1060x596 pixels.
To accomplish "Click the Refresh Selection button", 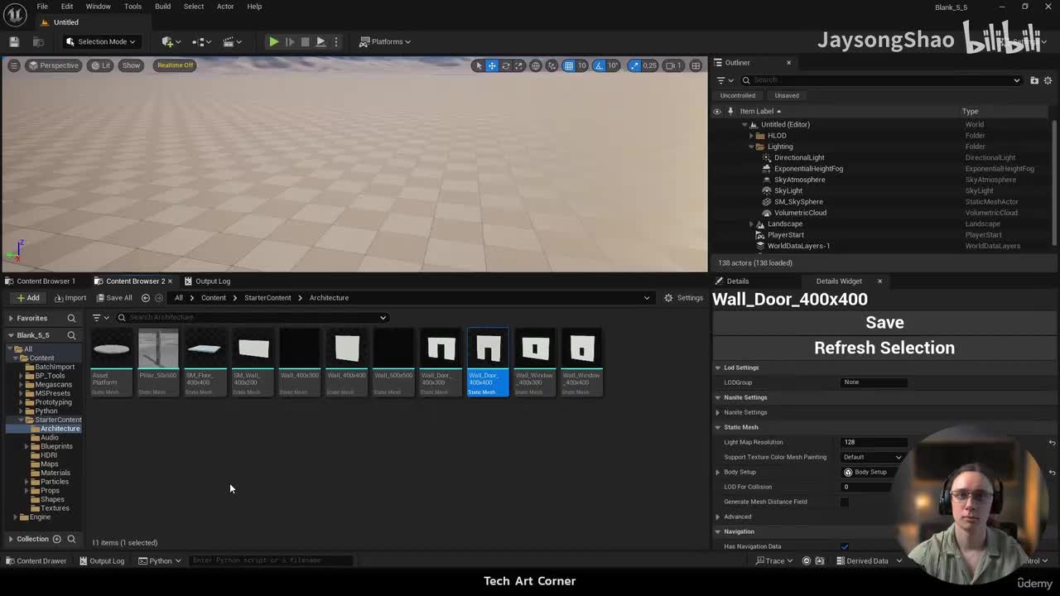I will 884,348.
